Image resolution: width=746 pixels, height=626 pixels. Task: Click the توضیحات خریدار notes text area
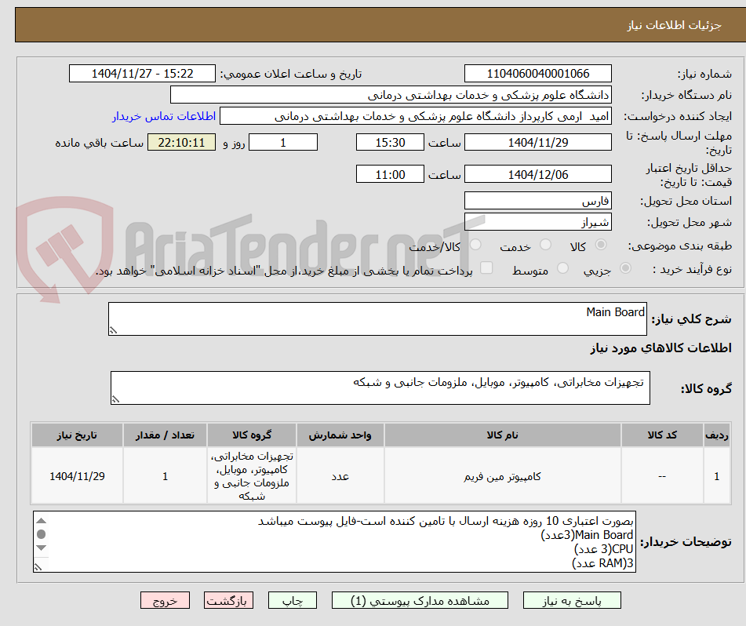click(333, 541)
